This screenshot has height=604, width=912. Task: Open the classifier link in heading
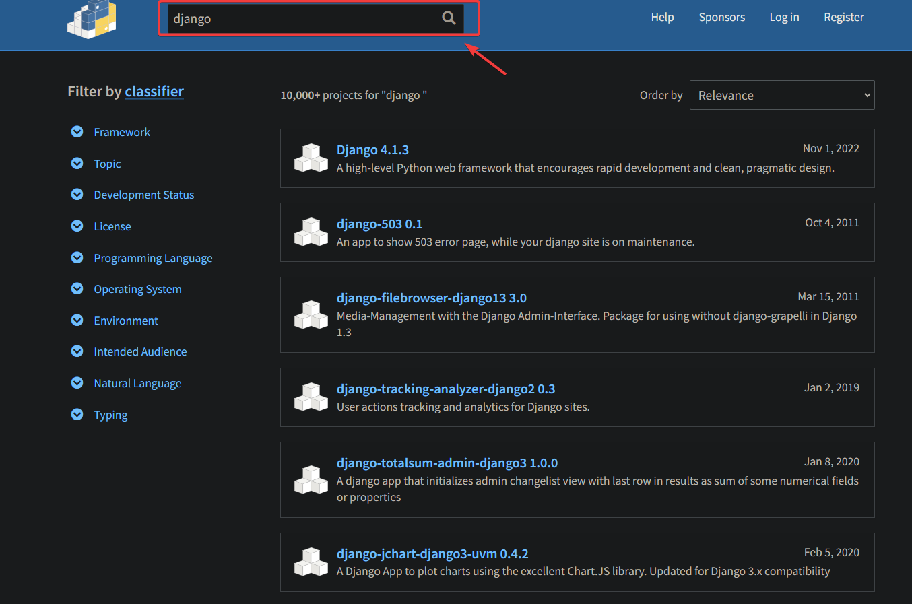154,91
